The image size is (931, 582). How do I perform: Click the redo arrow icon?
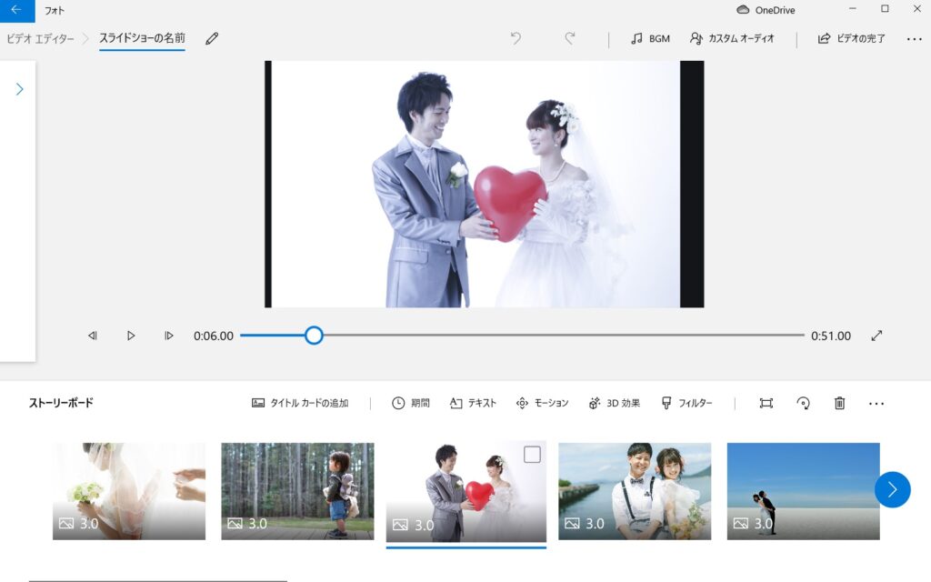(x=570, y=38)
